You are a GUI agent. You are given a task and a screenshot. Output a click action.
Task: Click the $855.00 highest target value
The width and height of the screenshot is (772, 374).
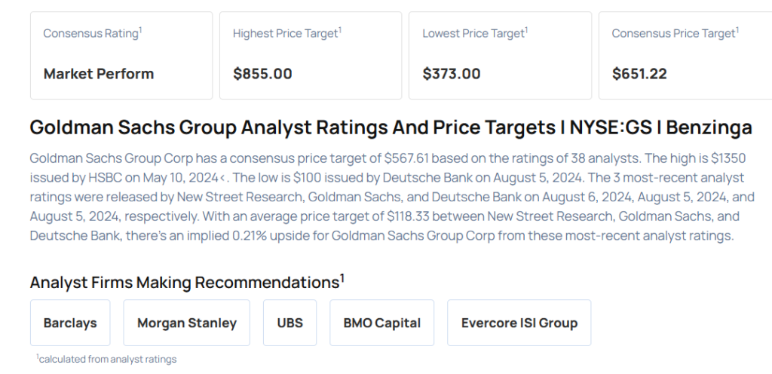click(x=262, y=74)
